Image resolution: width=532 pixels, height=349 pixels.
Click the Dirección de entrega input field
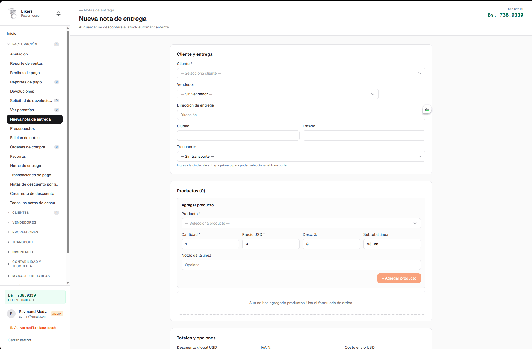(301, 115)
